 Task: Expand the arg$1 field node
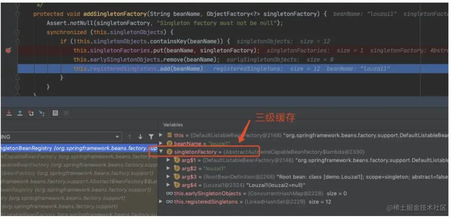coord(169,160)
